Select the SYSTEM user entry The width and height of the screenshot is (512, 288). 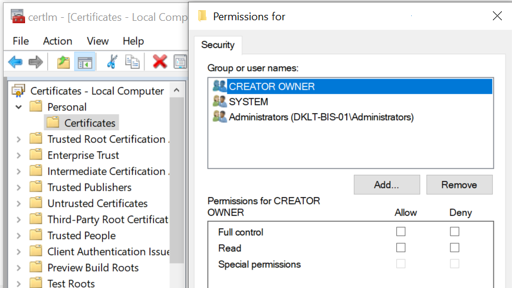pos(248,102)
